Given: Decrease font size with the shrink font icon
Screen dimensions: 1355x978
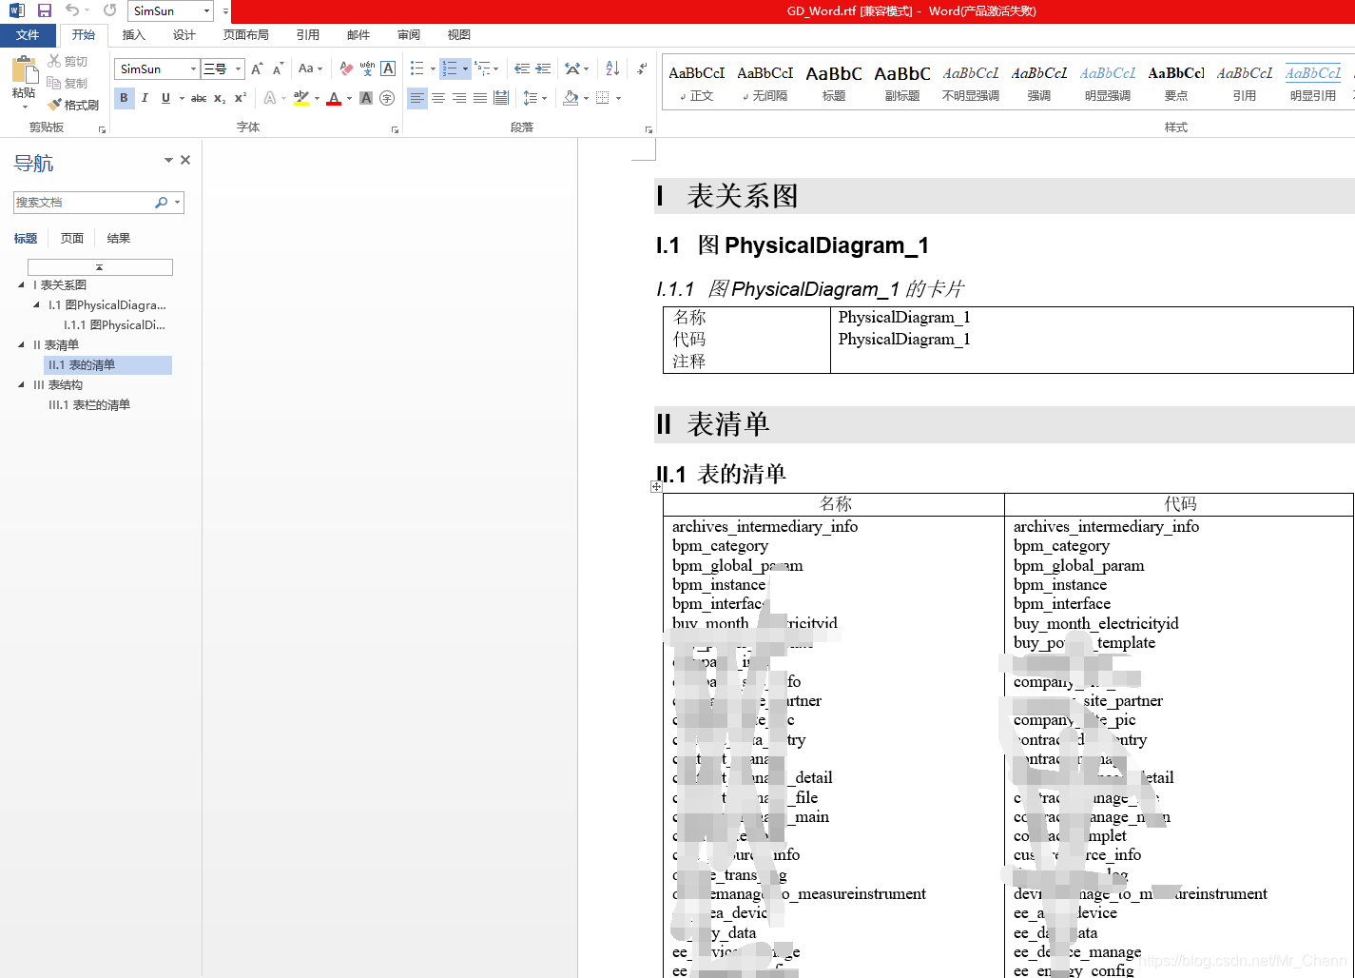Looking at the screenshot, I should [x=278, y=68].
